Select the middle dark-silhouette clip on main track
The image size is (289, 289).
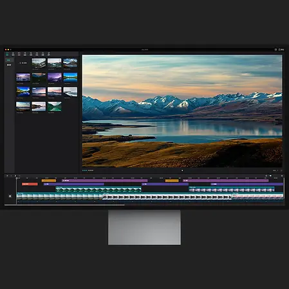click(x=167, y=196)
